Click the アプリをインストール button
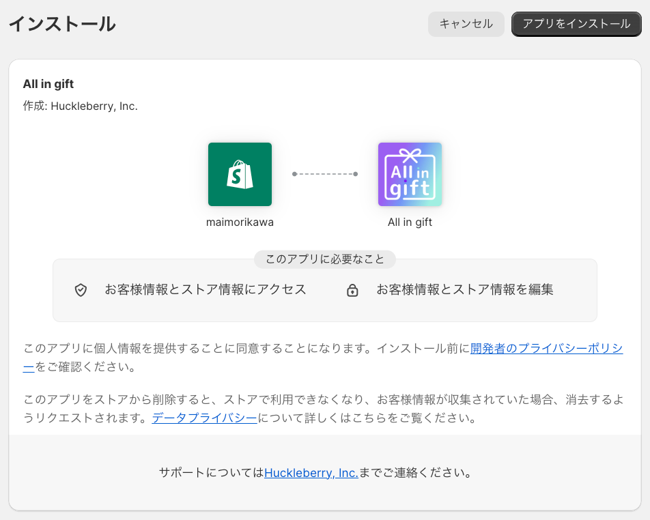The width and height of the screenshot is (650, 520). [576, 24]
